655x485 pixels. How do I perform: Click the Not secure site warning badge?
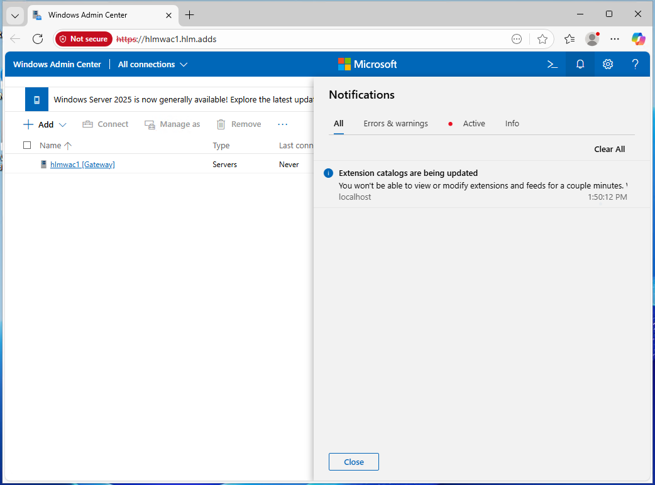pyautogui.click(x=84, y=39)
